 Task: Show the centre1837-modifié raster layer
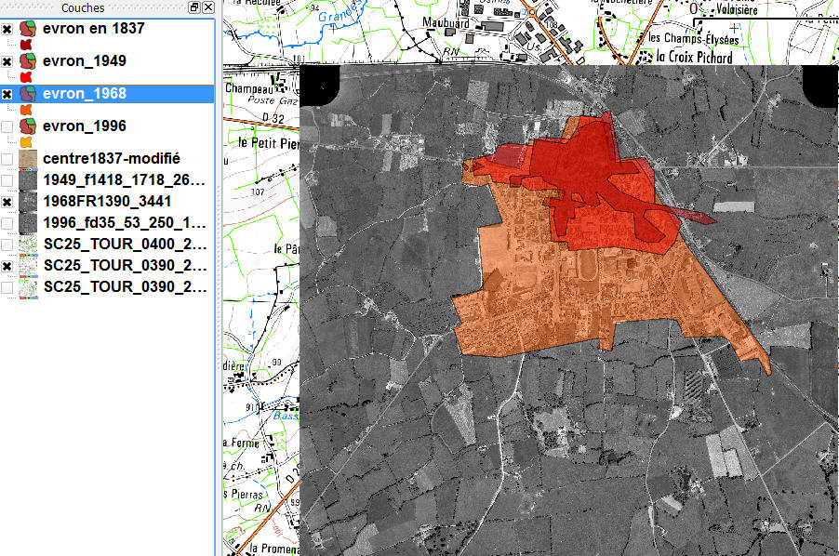(7, 159)
